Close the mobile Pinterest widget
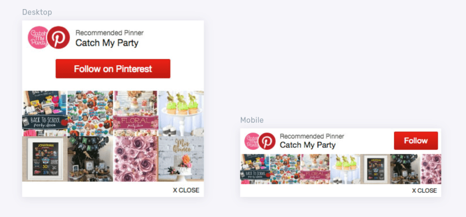The width and height of the screenshot is (466, 217). 425,191
